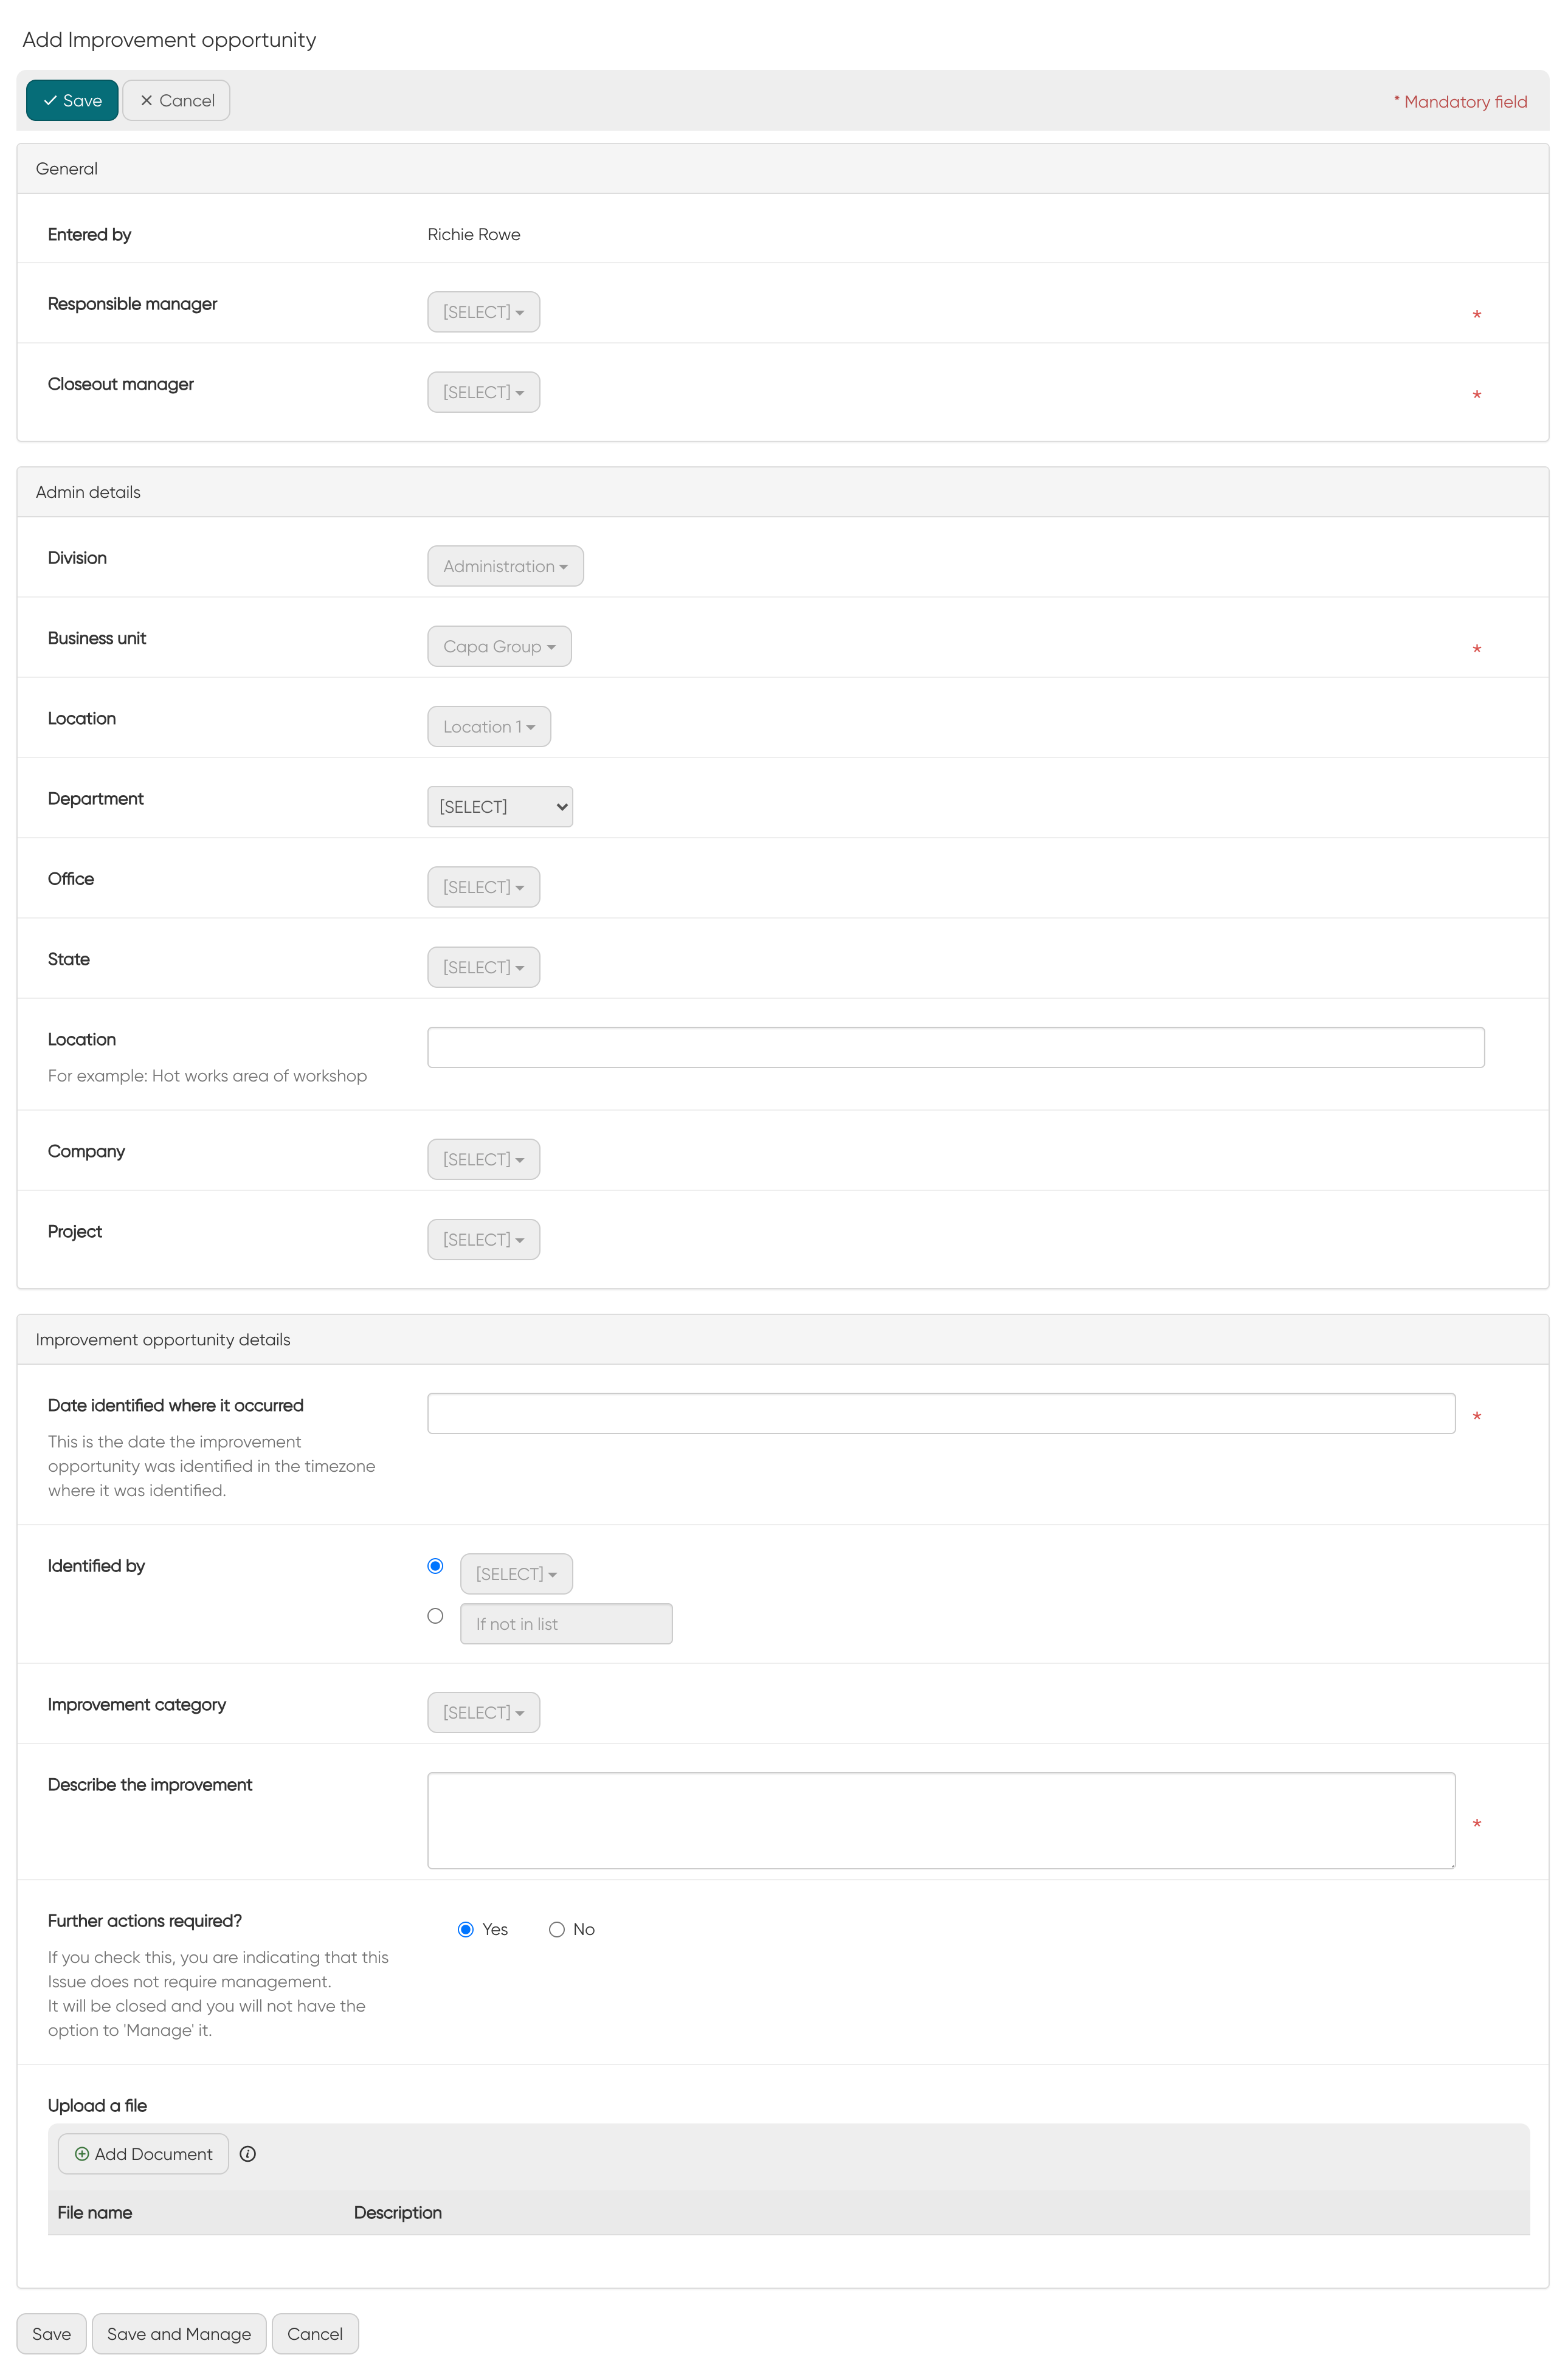Viewport: 1568px width, 2380px height.
Task: Click the top Save button with checkmark
Action: tap(72, 100)
